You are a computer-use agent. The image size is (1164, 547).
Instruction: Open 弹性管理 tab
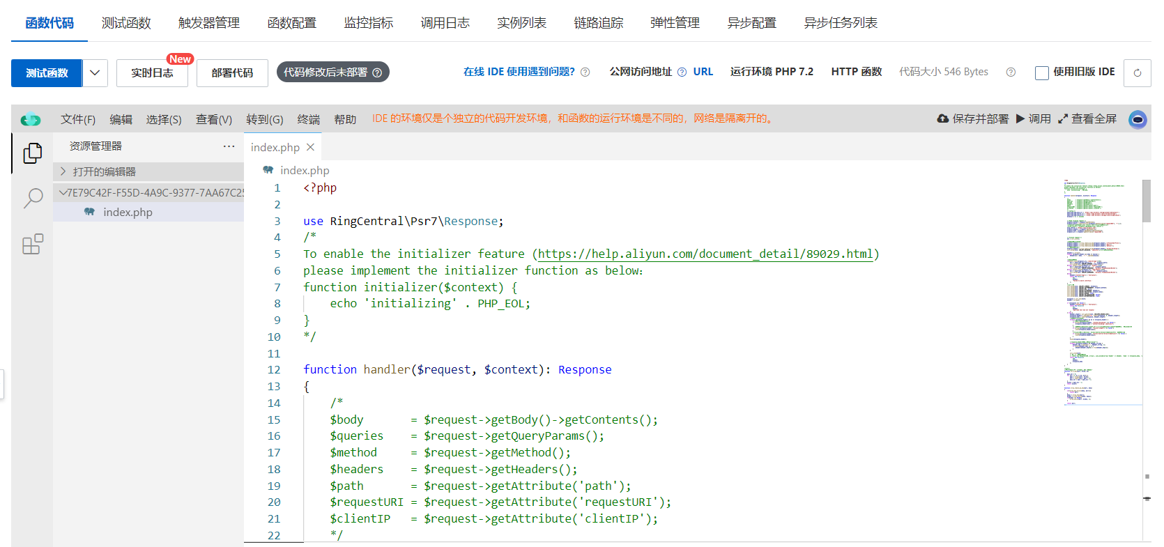tap(675, 23)
